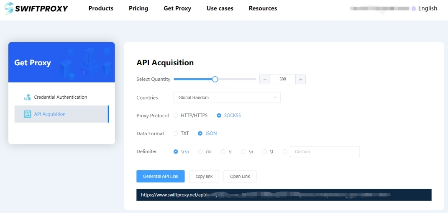Click the Credential Authentication person icon
The width and height of the screenshot is (448, 213).
(x=28, y=97)
